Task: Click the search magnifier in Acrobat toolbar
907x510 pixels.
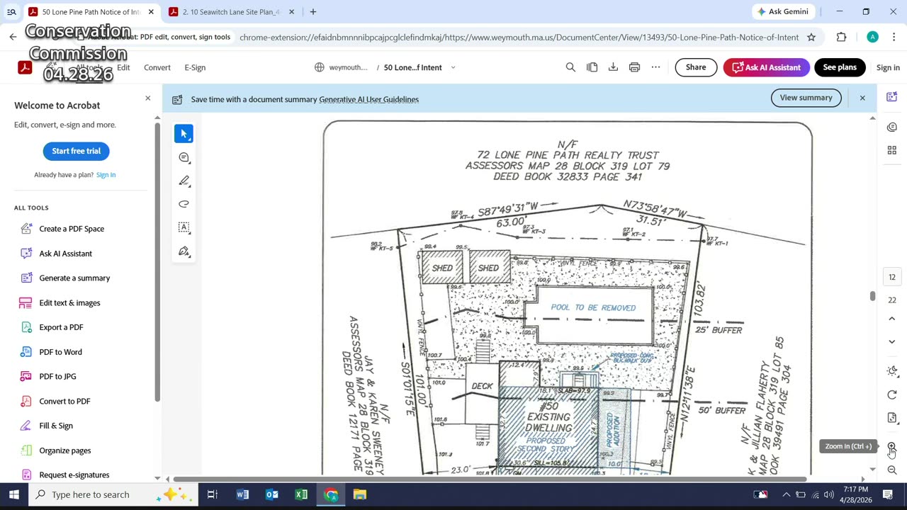Action: point(570,67)
